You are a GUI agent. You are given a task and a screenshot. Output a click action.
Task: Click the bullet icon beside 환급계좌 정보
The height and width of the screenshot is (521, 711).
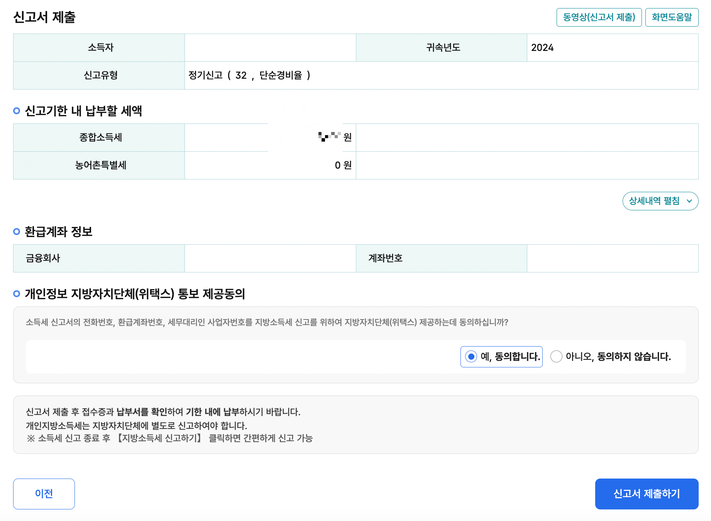coord(17,232)
